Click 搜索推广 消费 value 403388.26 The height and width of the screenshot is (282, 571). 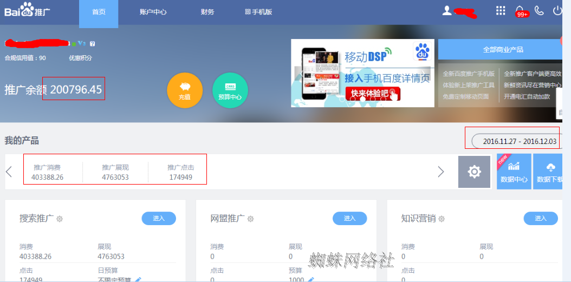(35, 257)
